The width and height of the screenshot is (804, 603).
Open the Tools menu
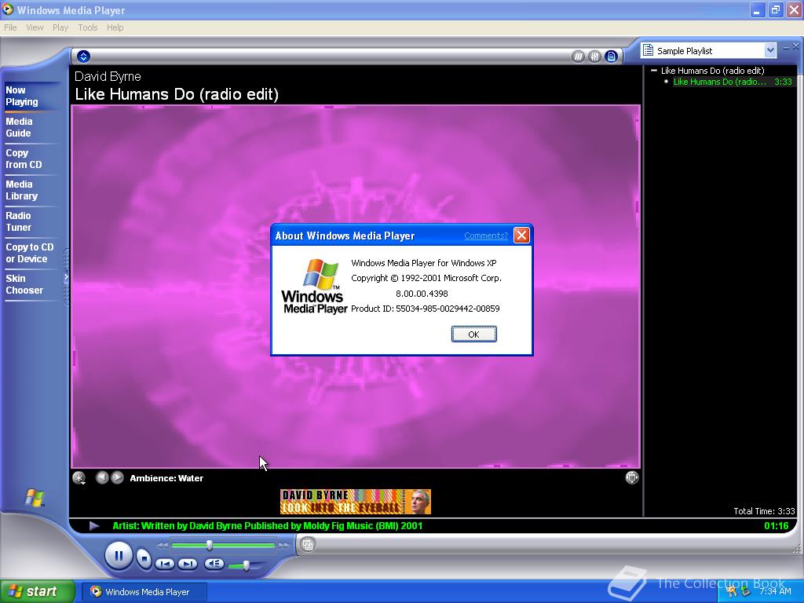[88, 27]
